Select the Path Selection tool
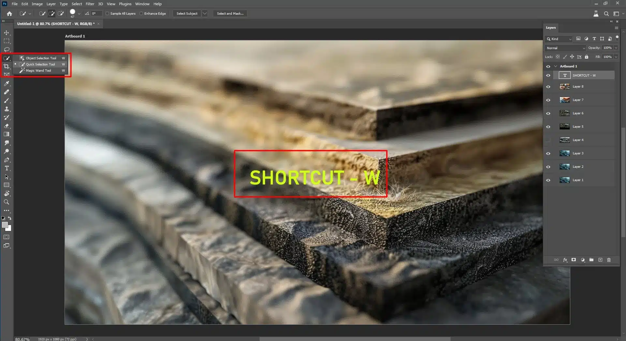The width and height of the screenshot is (626, 341). point(7,177)
